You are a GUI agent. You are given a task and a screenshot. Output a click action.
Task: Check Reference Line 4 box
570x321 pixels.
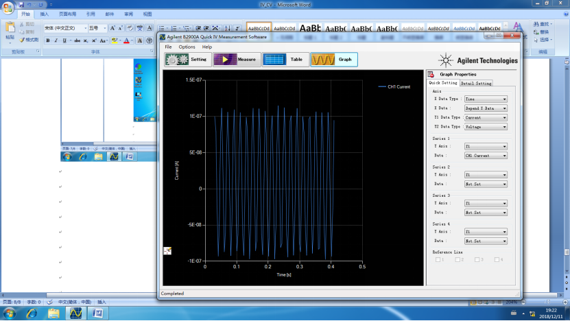pyautogui.click(x=497, y=259)
